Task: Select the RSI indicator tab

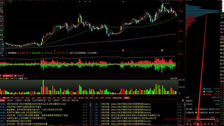Action: 23,97
